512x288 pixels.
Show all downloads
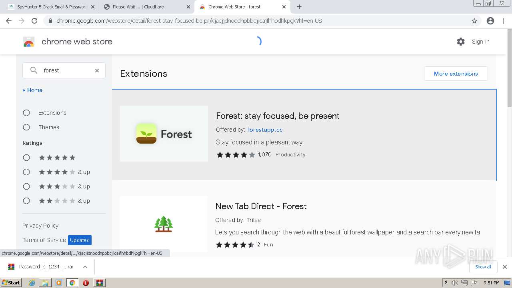point(483,267)
